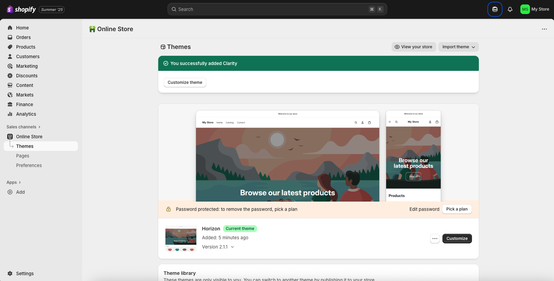Click the Theme library heading
Viewport: 554px width, 281px height.
coord(180,273)
